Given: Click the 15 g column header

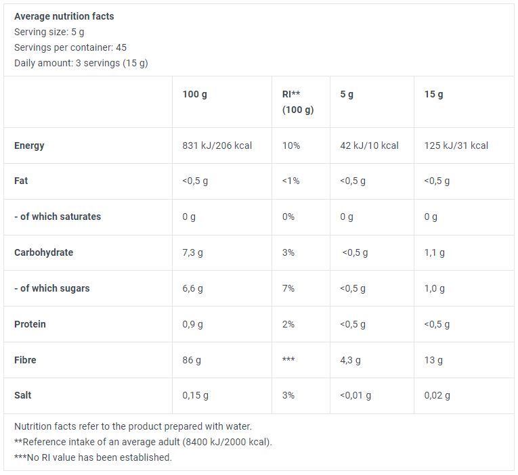Looking at the screenshot, I should click(x=434, y=94).
